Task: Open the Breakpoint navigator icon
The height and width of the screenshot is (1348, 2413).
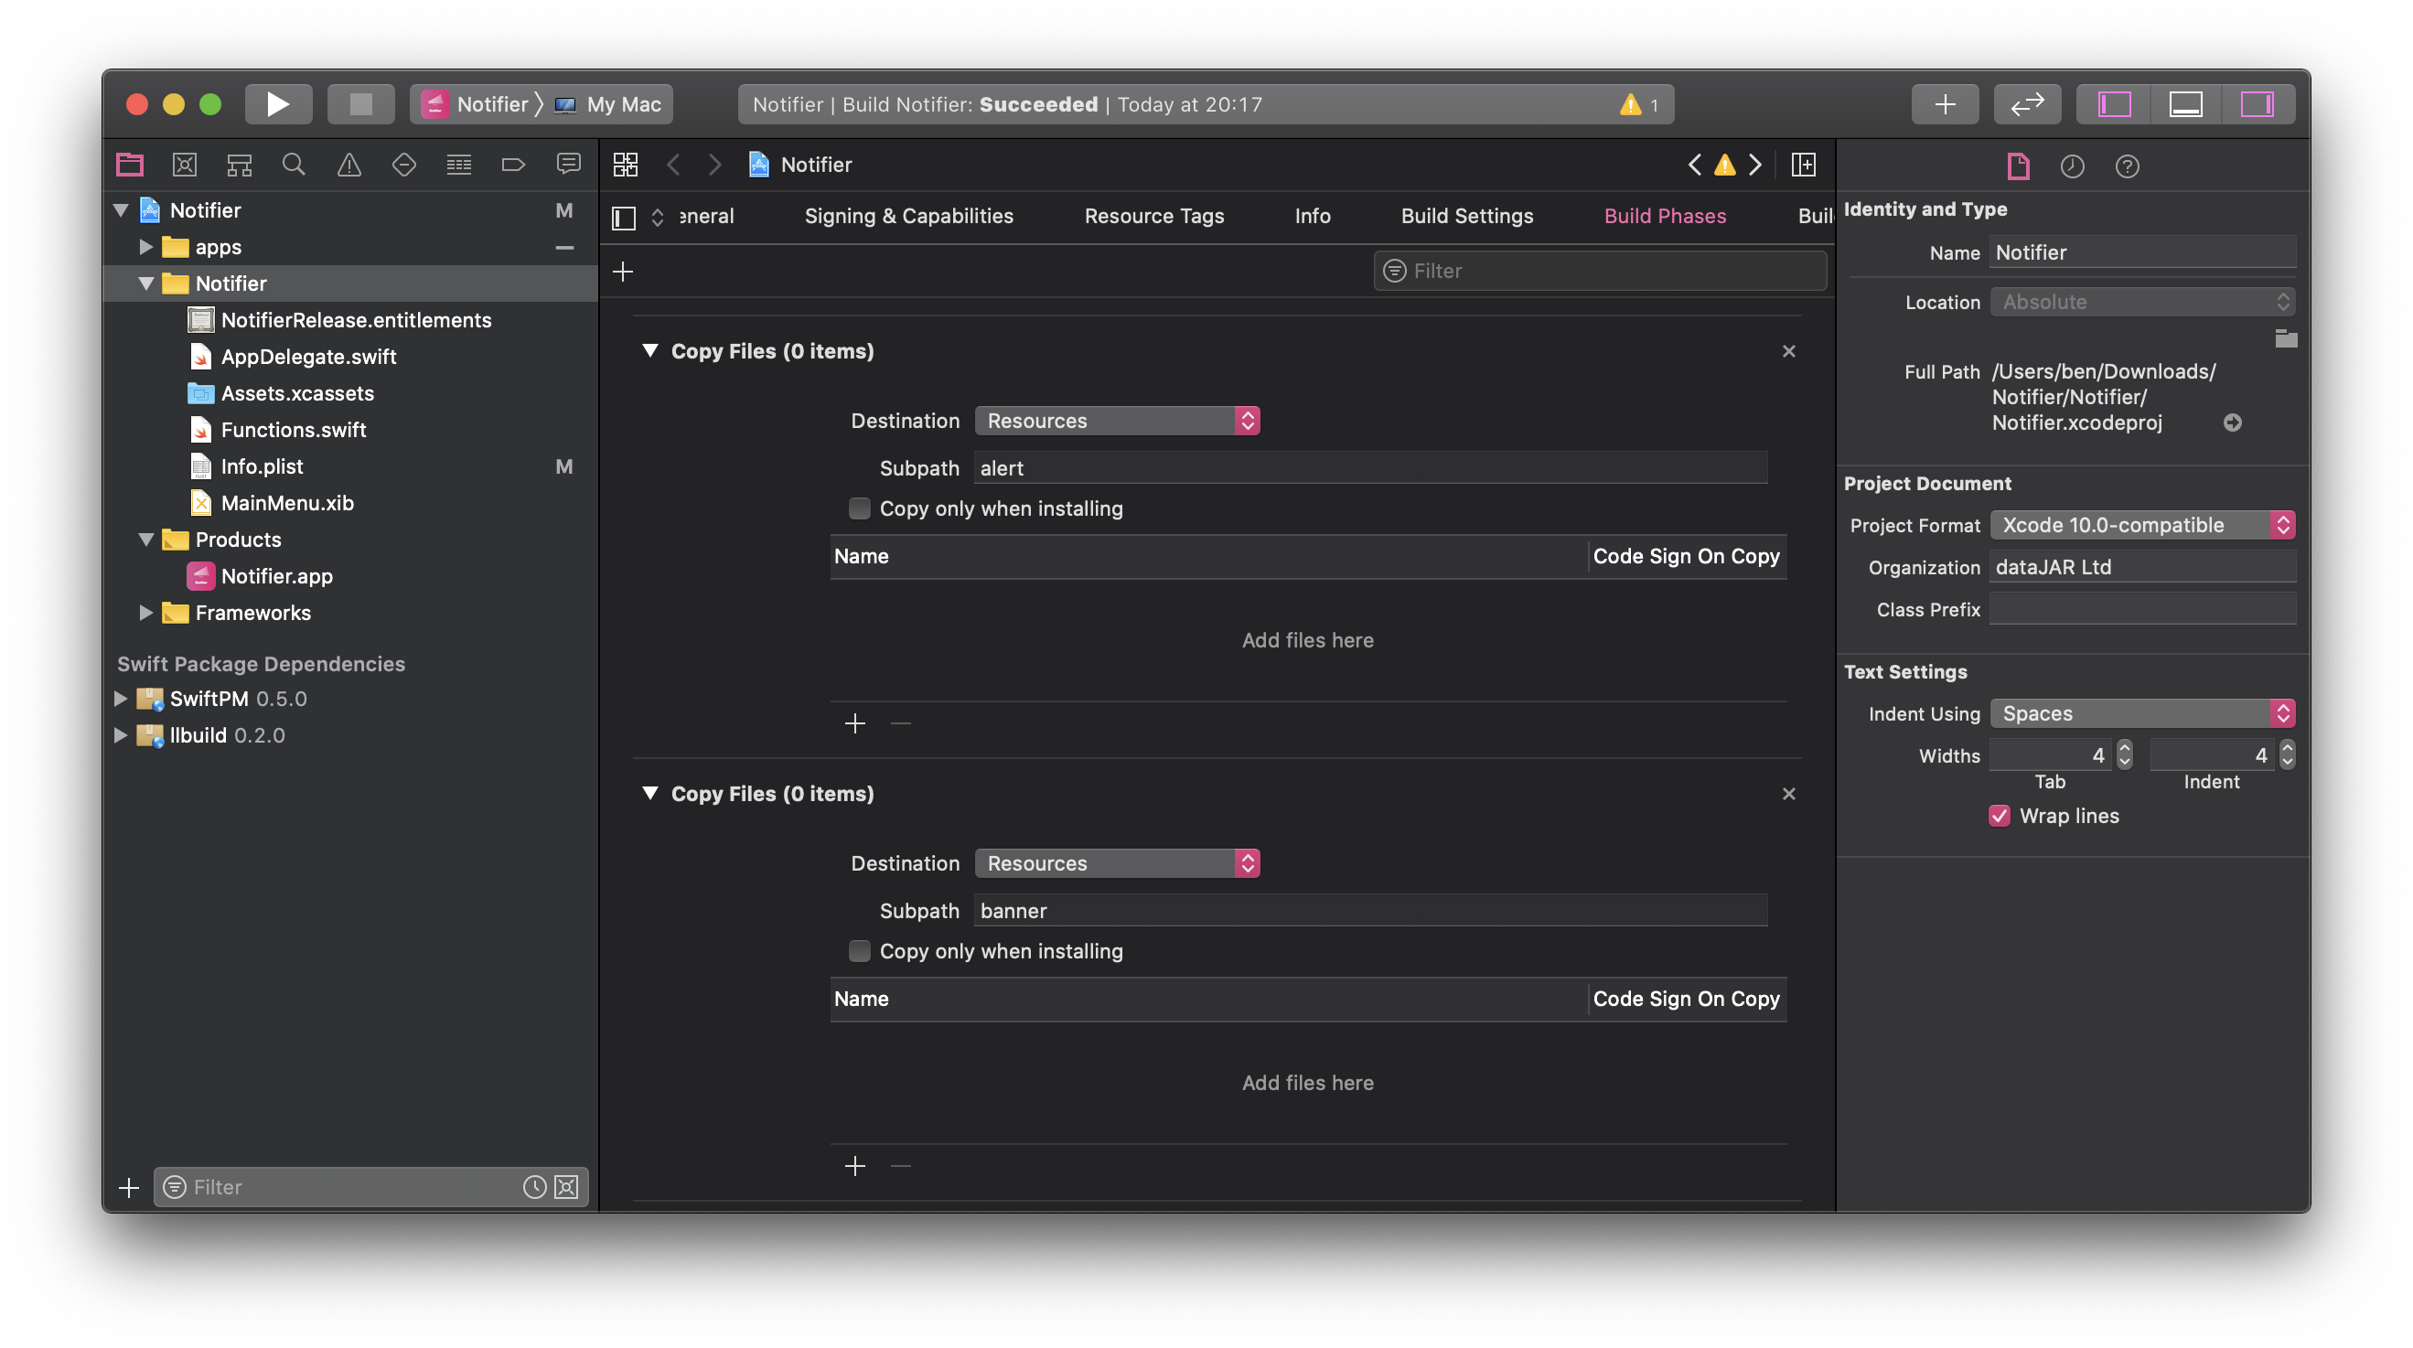Action: coord(513,165)
